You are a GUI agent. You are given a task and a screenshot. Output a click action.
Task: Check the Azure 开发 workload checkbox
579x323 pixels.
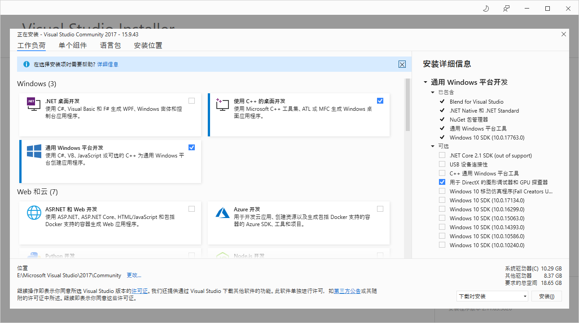pos(380,209)
